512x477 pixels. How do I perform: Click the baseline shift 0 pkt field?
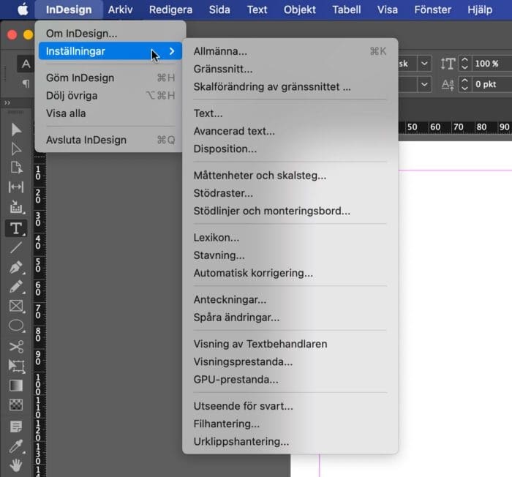[x=492, y=84]
